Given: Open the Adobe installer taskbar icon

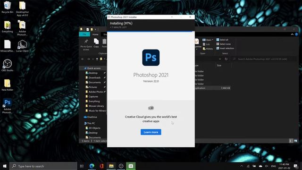Looking at the screenshot, I should [x=131, y=166].
